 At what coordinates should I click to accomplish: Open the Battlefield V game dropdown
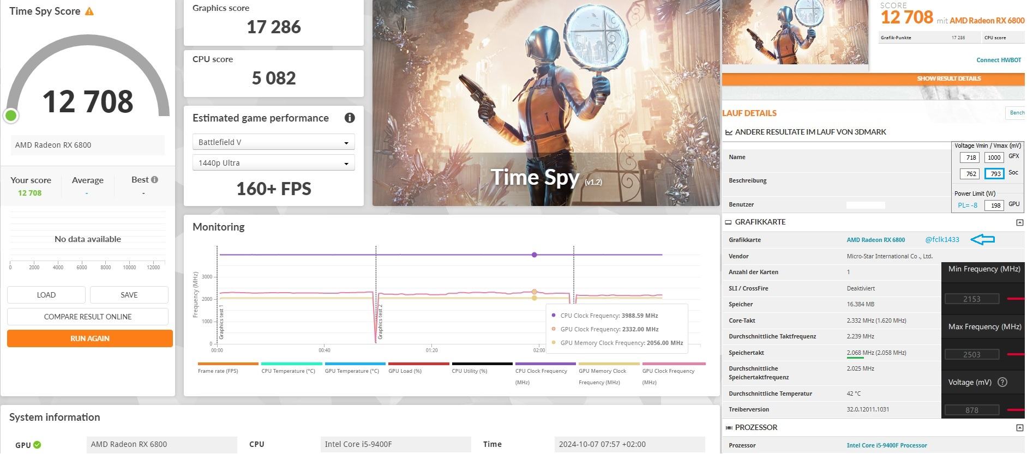pyautogui.click(x=274, y=142)
